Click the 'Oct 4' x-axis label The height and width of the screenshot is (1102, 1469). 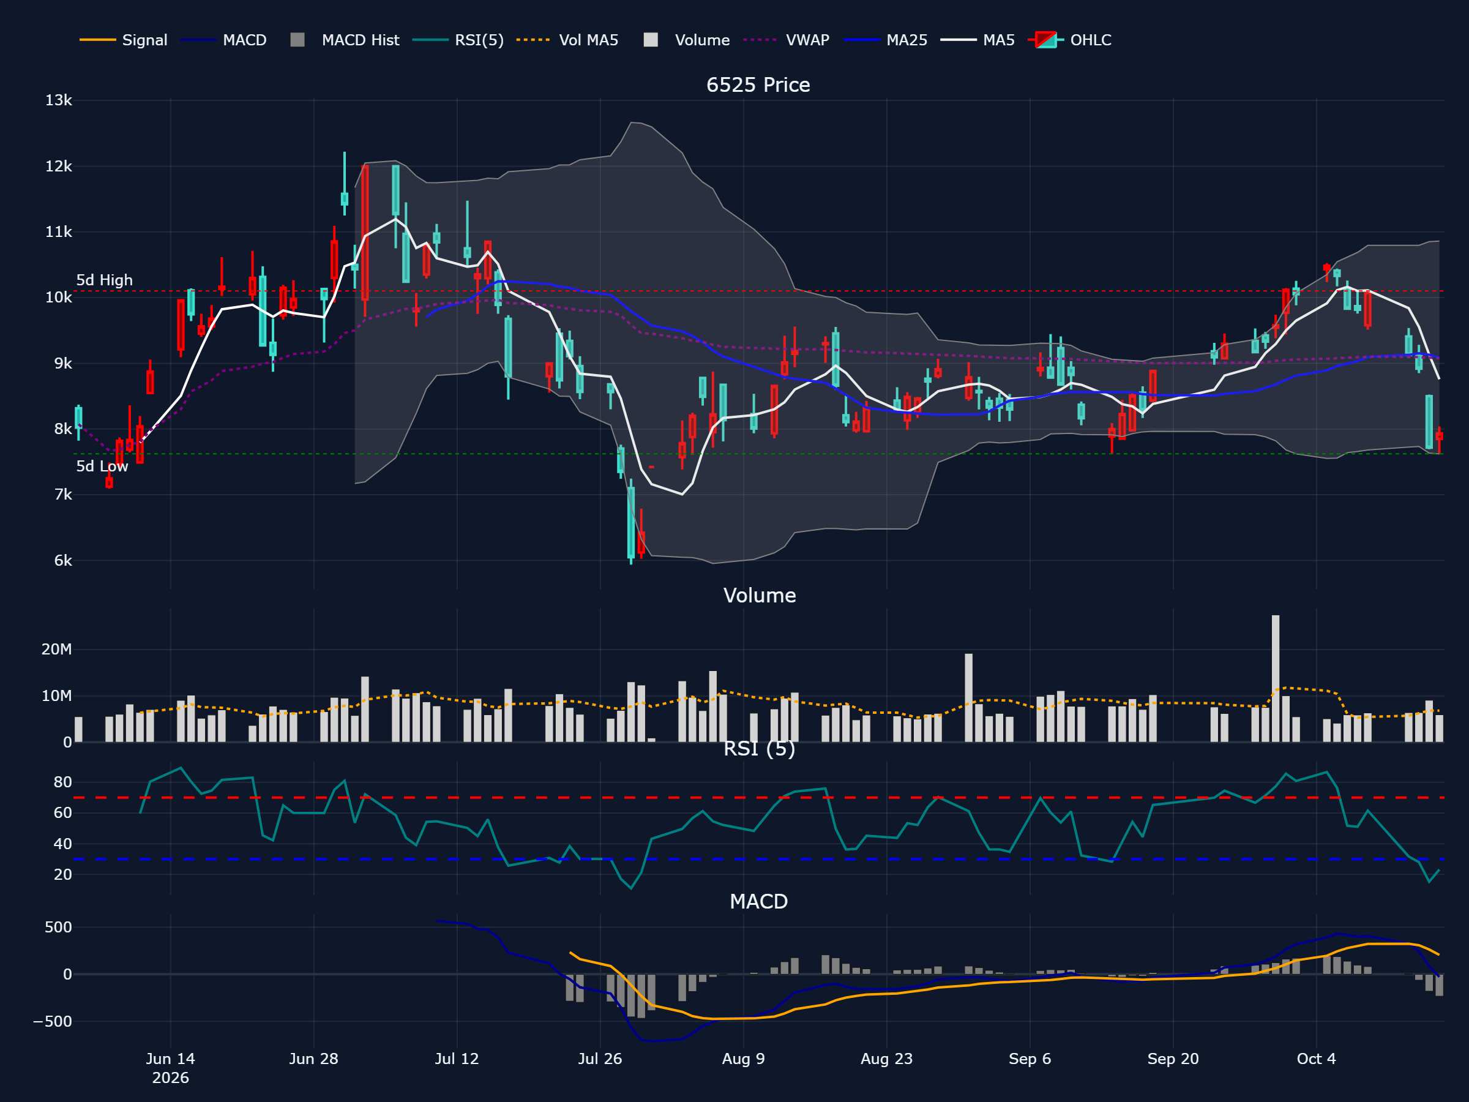pyautogui.click(x=1316, y=1059)
